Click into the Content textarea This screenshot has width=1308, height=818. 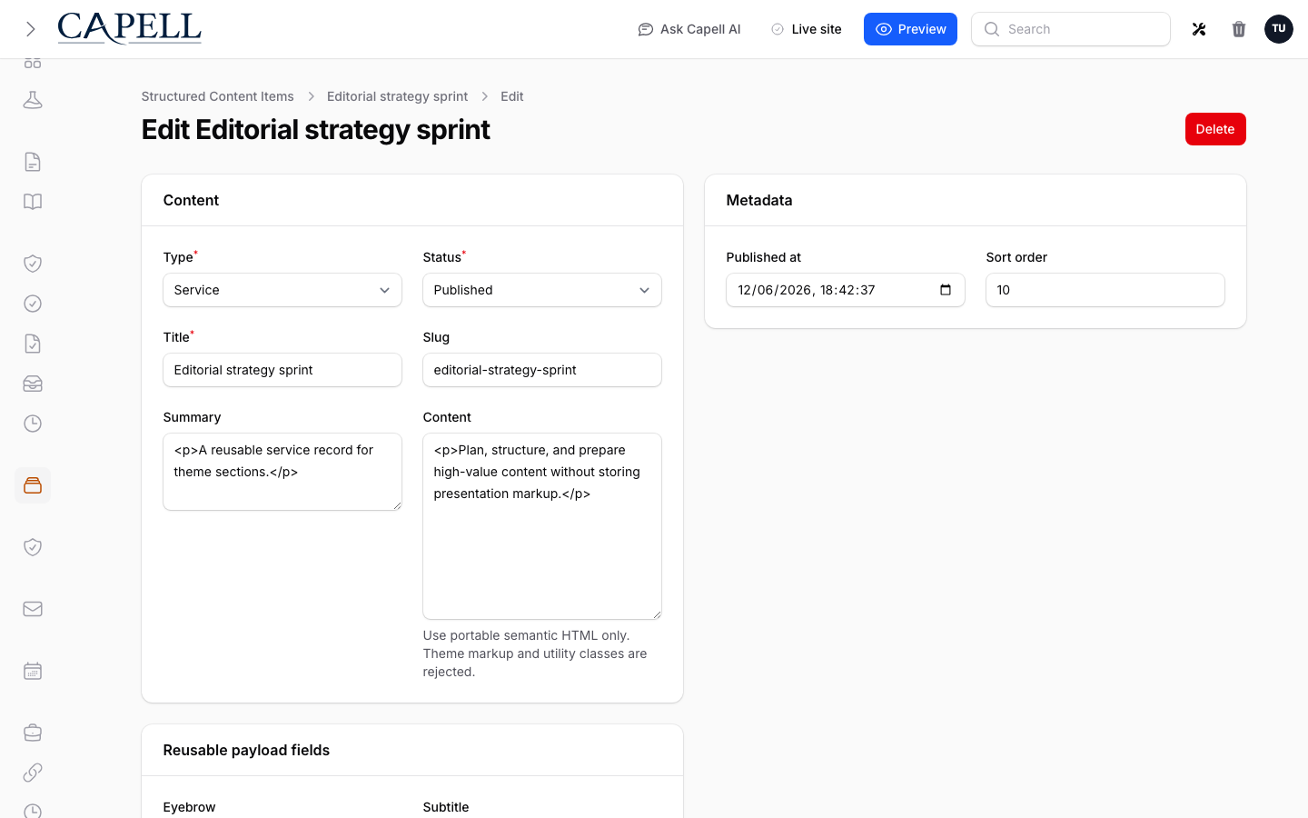542,526
